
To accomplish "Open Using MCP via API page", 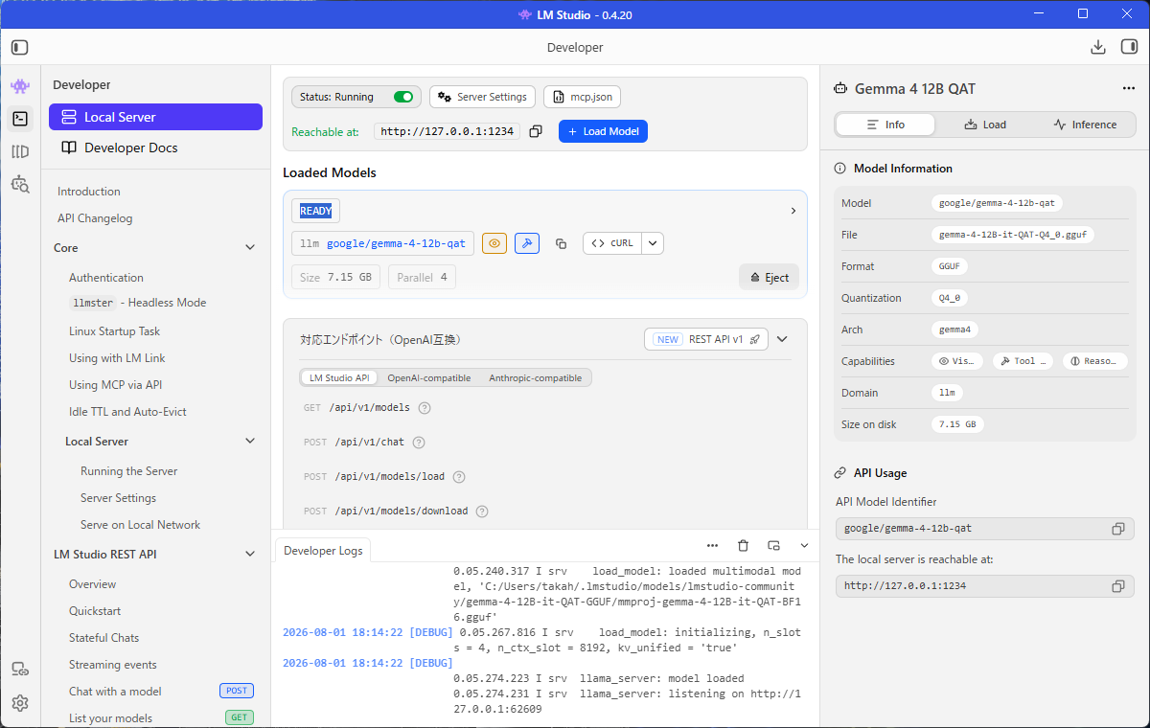I will pyautogui.click(x=115, y=385).
